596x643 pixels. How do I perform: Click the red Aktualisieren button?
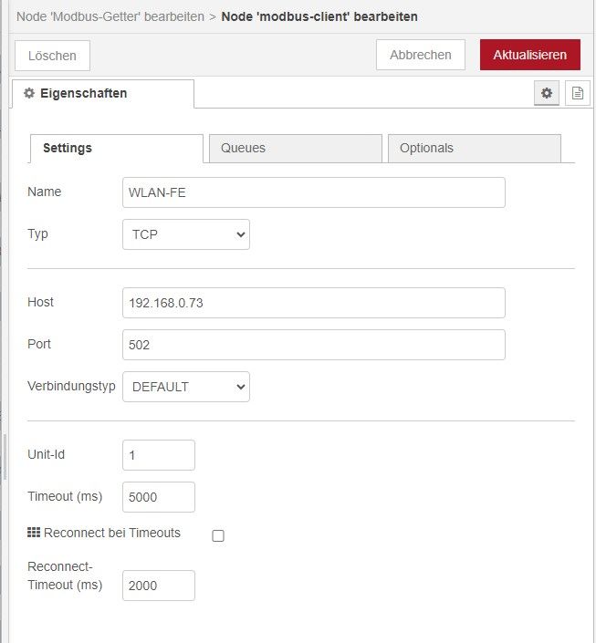[530, 55]
